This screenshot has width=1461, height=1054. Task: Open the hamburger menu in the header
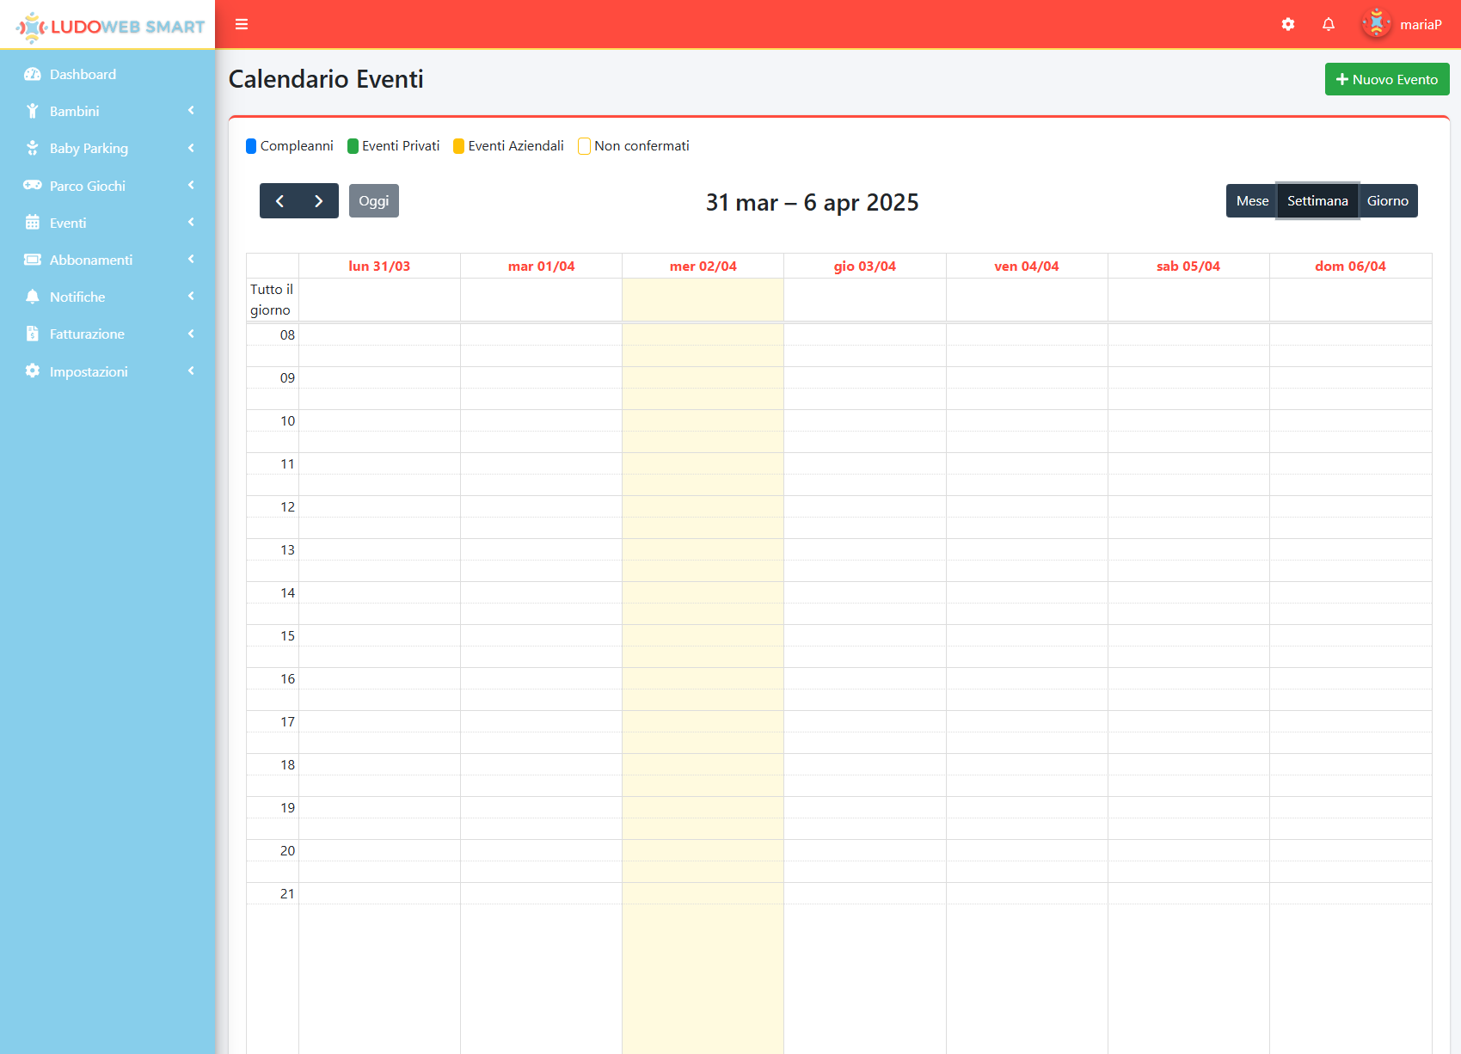pyautogui.click(x=242, y=24)
